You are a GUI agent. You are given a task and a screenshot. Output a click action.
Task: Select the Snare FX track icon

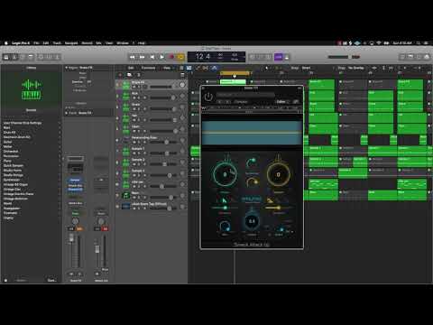tap(125, 85)
